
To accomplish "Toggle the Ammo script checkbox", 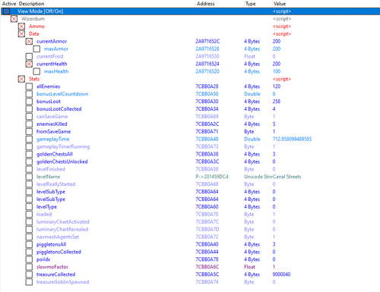I will tap(21, 27).
